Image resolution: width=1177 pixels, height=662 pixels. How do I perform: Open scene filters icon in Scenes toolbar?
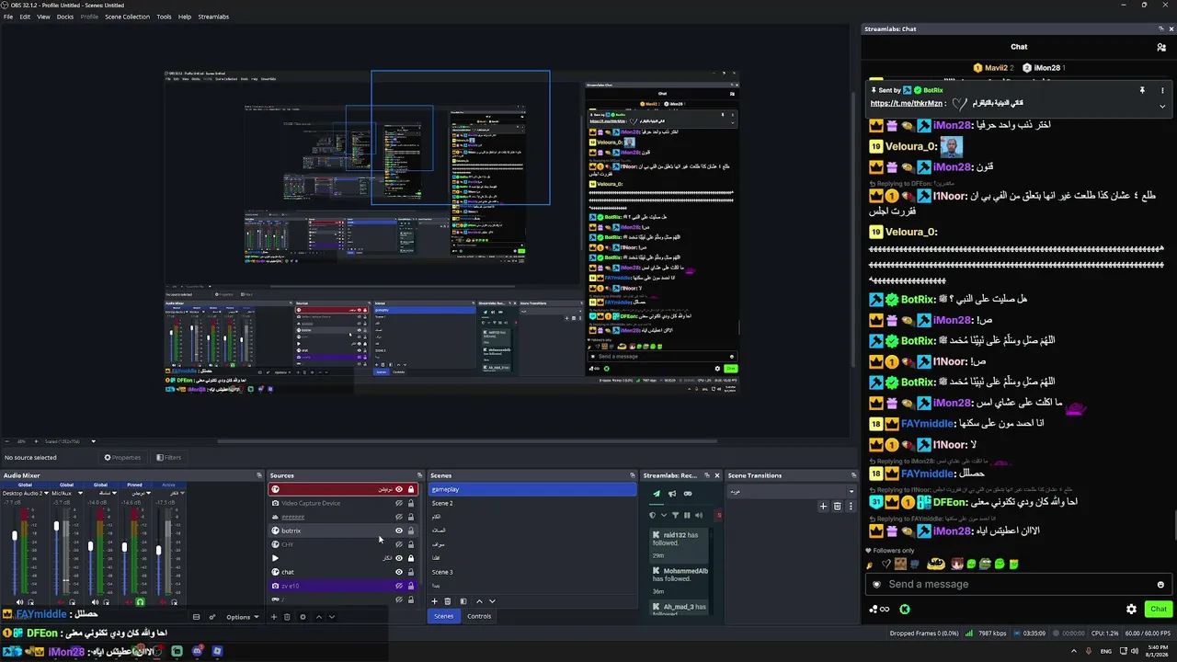(x=463, y=601)
